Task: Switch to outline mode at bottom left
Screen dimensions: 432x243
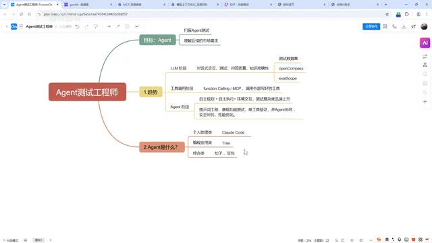Action: click(11, 240)
